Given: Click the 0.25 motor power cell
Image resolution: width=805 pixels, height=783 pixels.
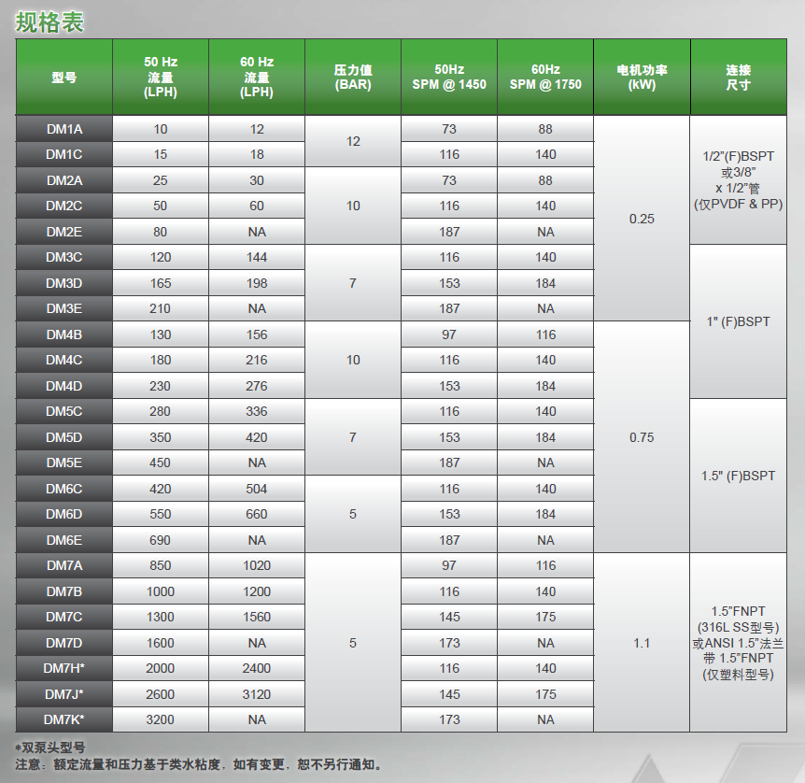Looking at the screenshot, I should click(x=642, y=219).
